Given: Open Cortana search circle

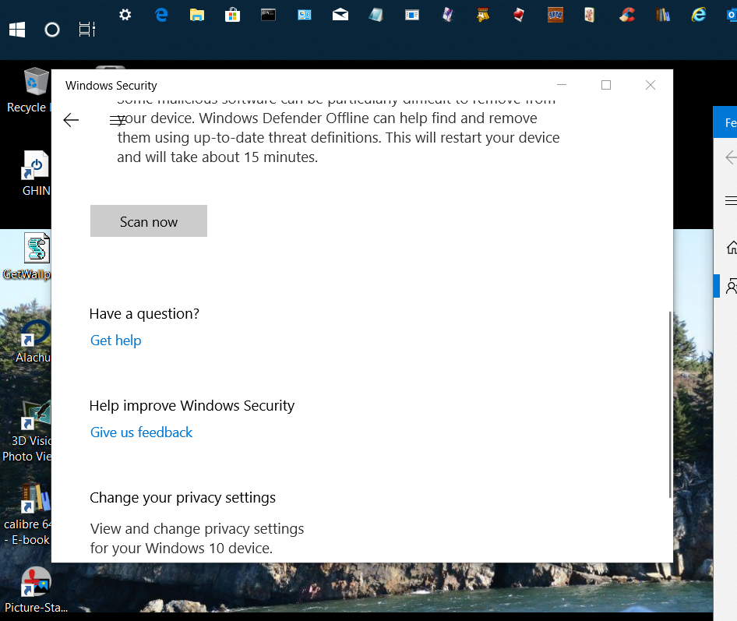Looking at the screenshot, I should 52,30.
